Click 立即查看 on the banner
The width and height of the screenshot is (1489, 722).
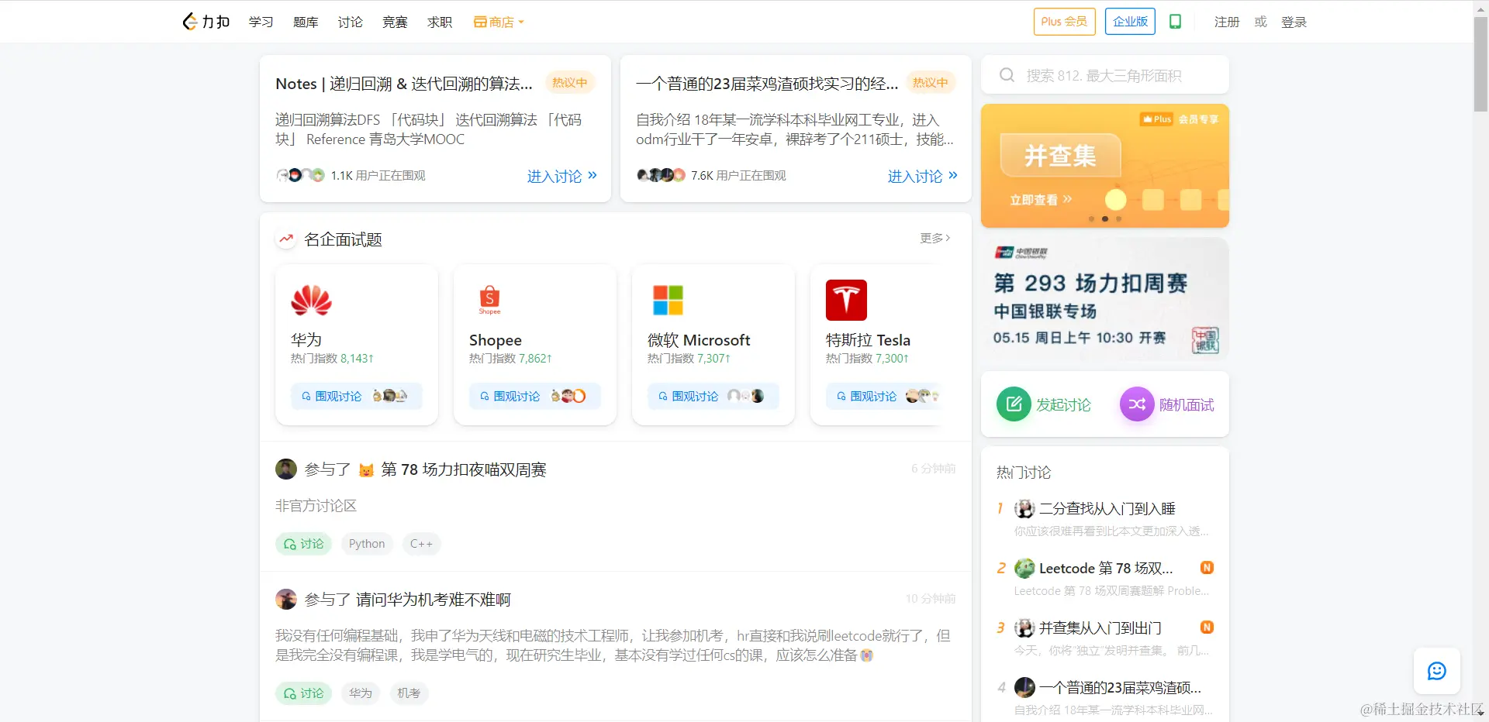(x=1040, y=200)
